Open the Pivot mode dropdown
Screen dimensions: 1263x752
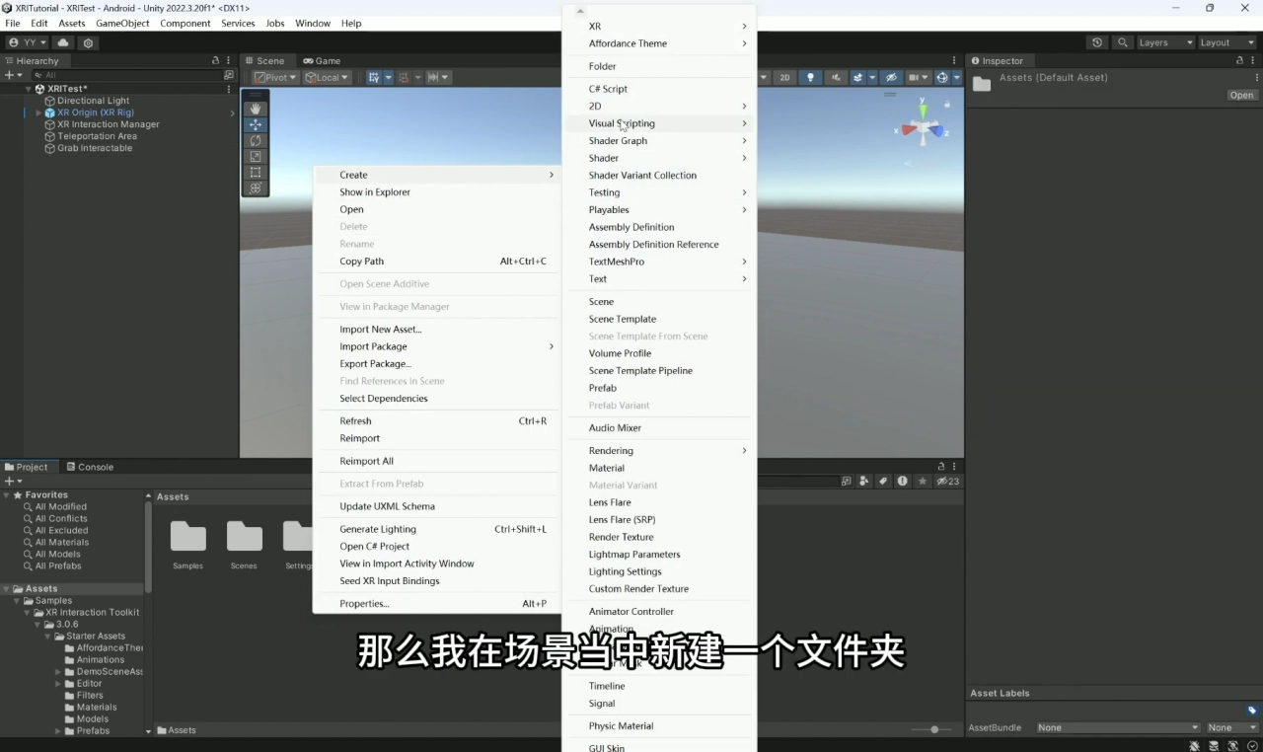[275, 77]
